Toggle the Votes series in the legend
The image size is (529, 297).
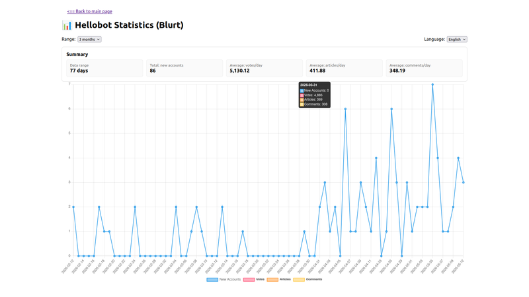point(254,279)
